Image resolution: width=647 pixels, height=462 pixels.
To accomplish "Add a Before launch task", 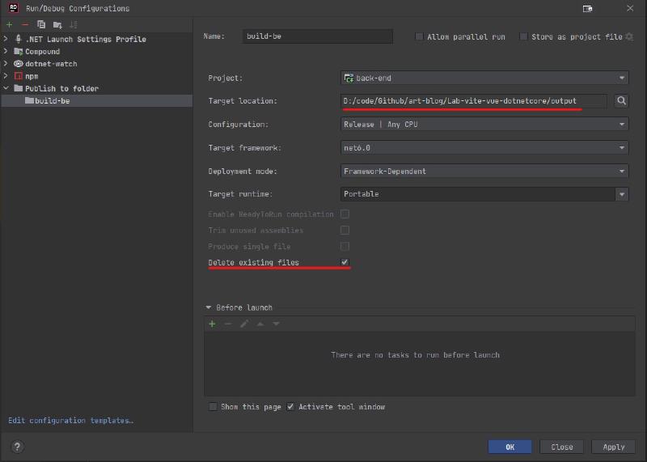I will click(x=213, y=324).
